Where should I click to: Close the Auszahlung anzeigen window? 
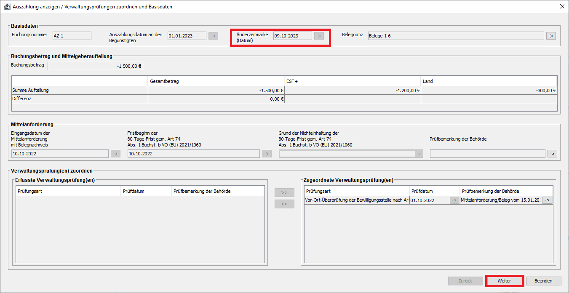[x=562, y=6]
